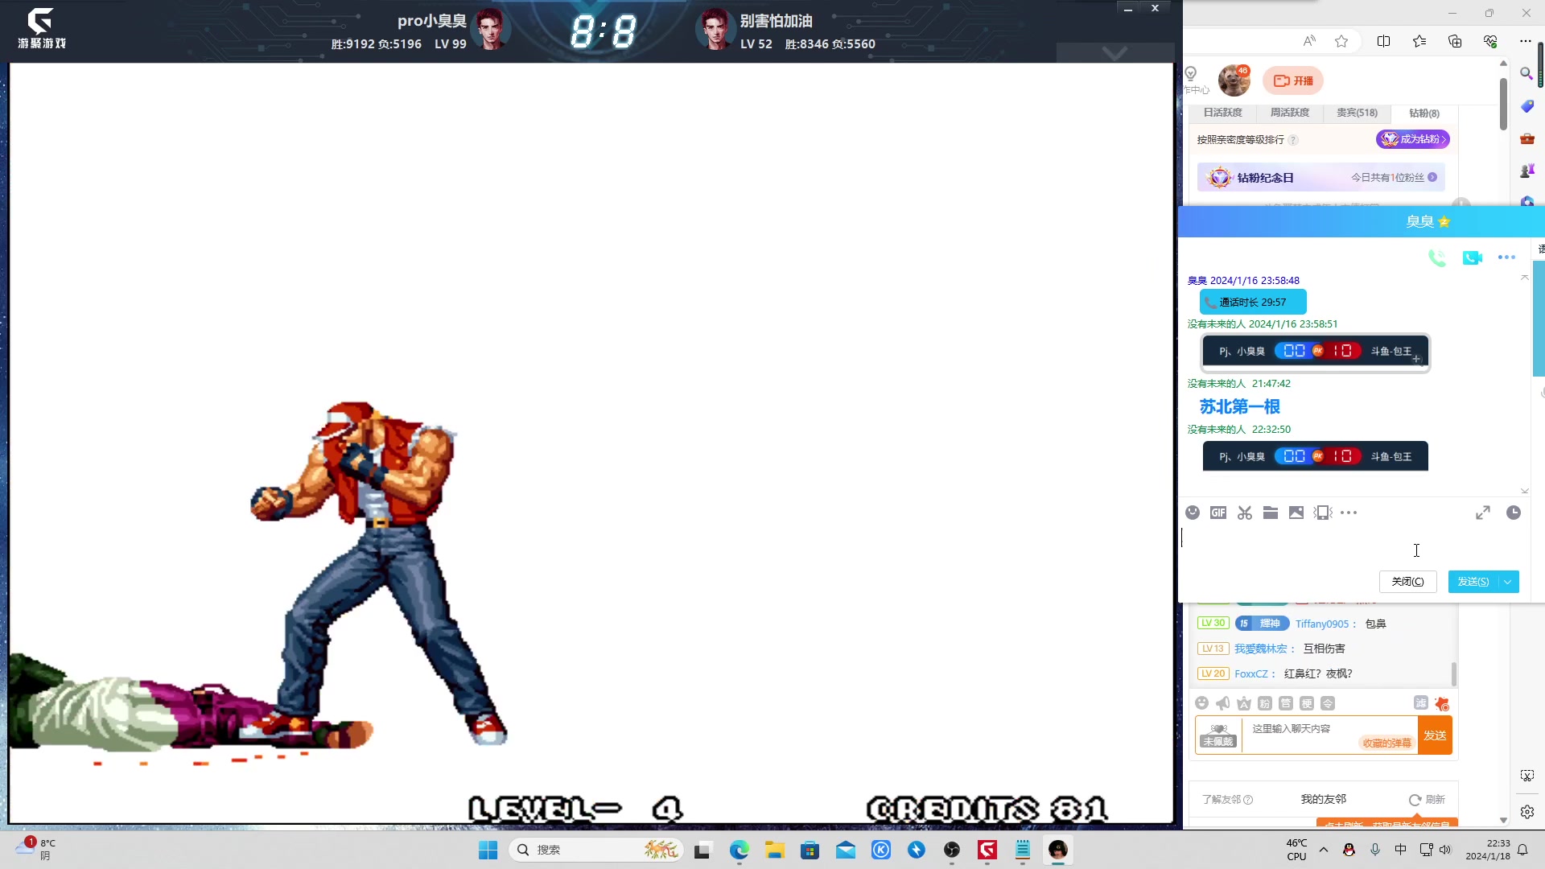Open the stream chat emoji picker
Screen dimensions: 1545x869
tap(1201, 703)
